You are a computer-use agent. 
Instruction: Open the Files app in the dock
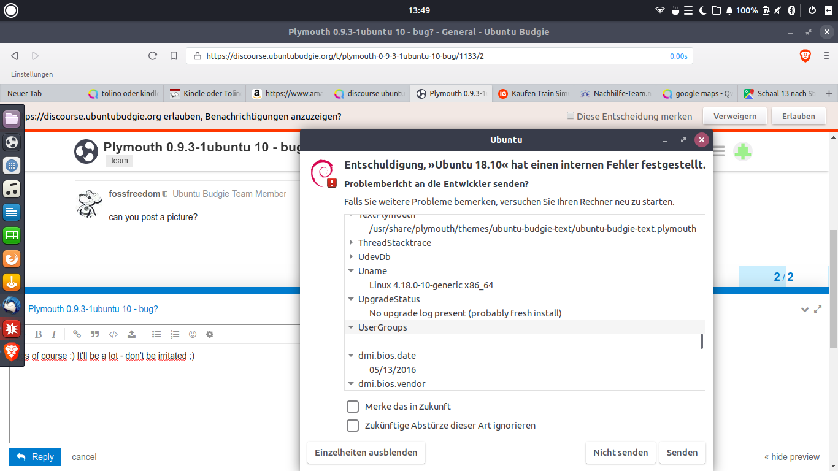click(x=12, y=119)
